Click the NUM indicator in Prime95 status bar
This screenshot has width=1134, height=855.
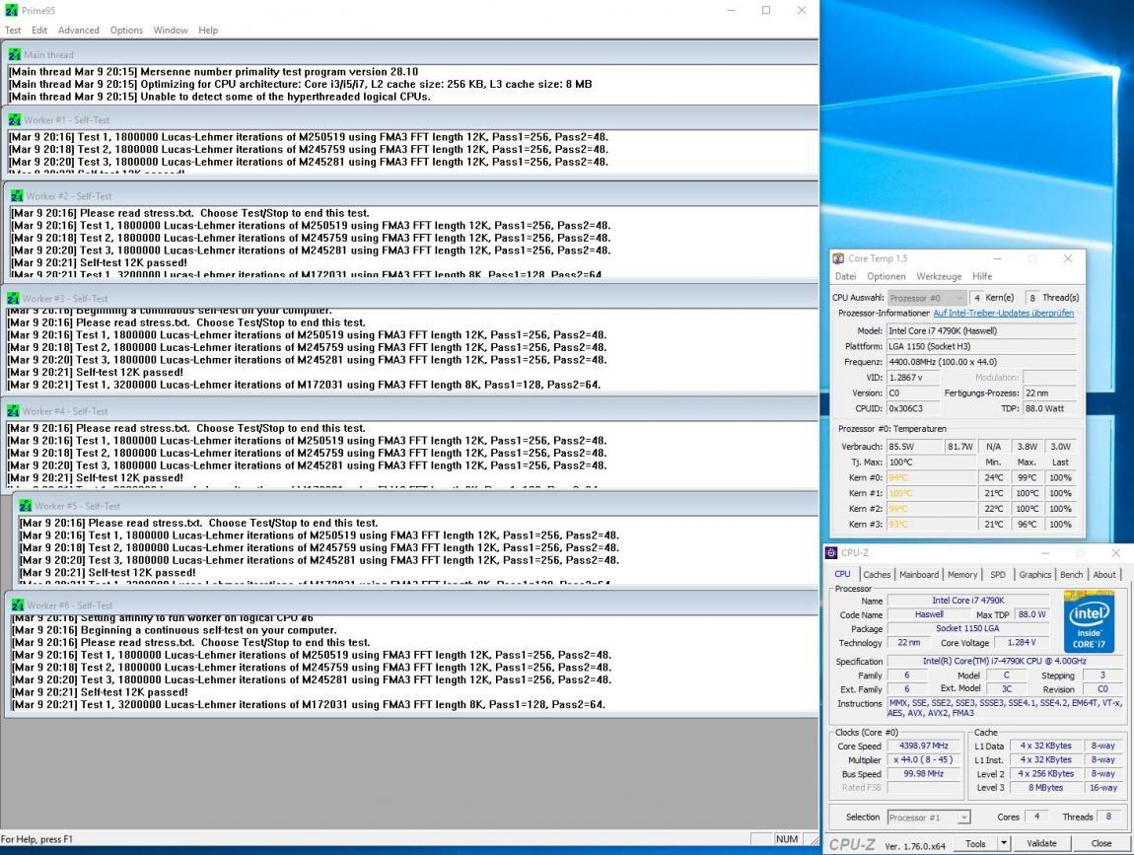[787, 839]
